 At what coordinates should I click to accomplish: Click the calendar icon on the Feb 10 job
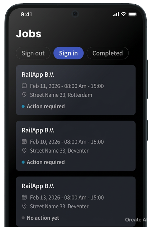[x=24, y=141]
